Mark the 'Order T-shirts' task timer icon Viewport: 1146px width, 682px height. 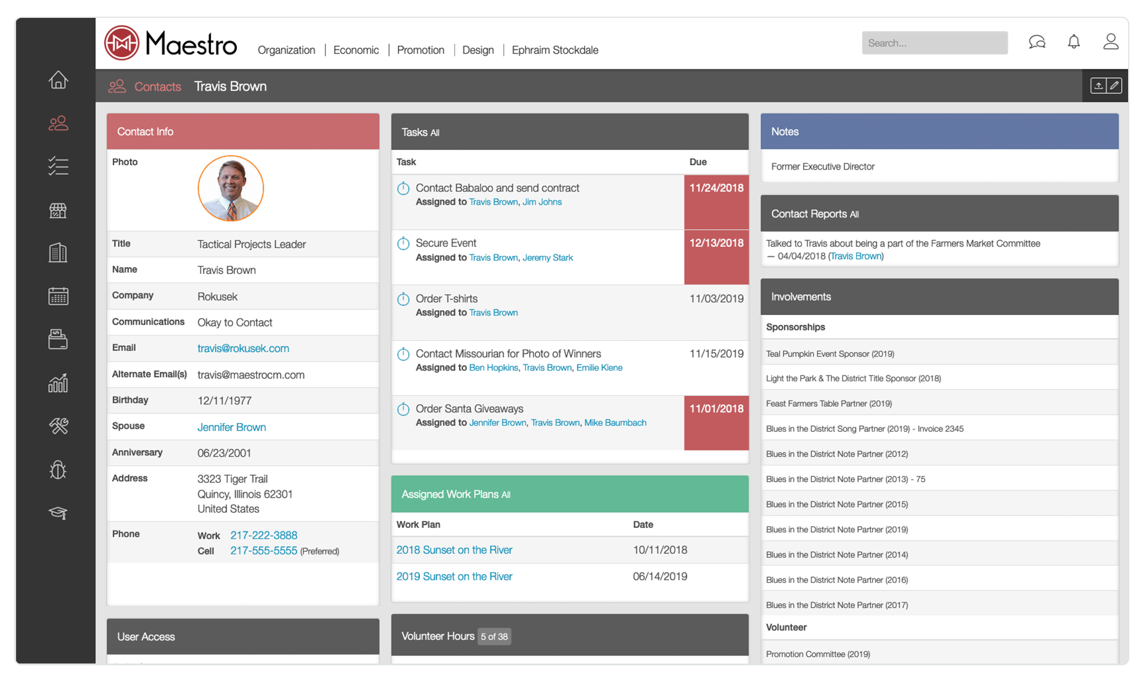[x=403, y=298]
